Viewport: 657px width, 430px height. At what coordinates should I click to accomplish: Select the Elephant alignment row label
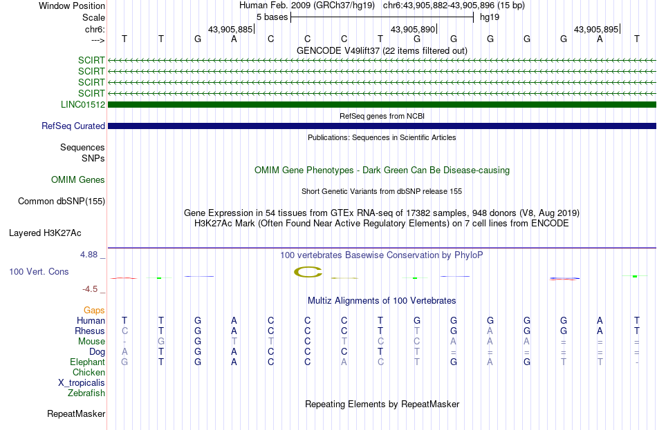point(87,362)
